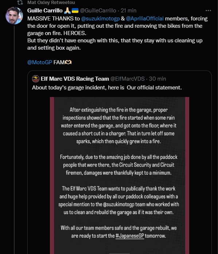The width and height of the screenshot is (218, 254).
Task: Open quoted tweet text about garage incident
Action: (x=107, y=88)
